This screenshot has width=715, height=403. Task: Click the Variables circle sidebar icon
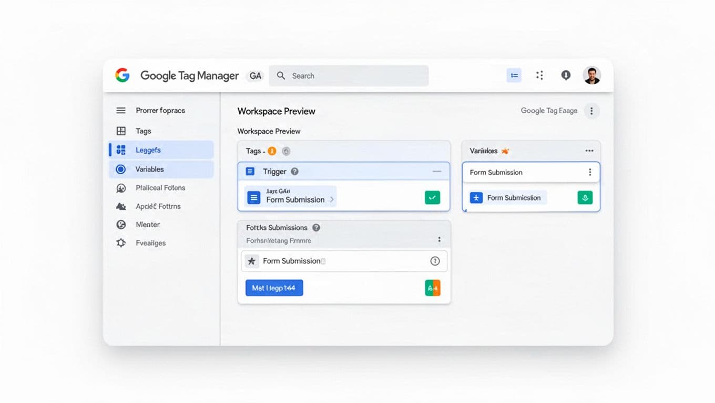(121, 169)
